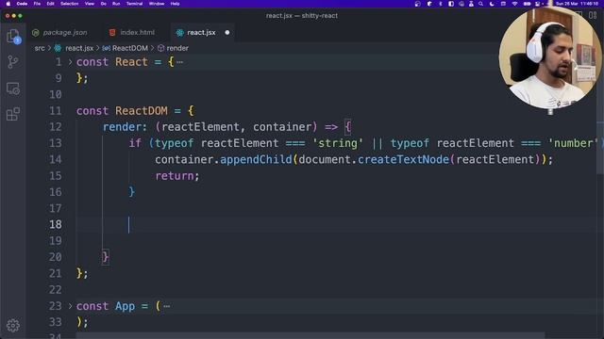Click the 'string' literal on line 13

[338, 143]
